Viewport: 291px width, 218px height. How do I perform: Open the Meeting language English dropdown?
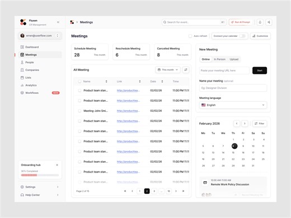pyautogui.click(x=233, y=105)
